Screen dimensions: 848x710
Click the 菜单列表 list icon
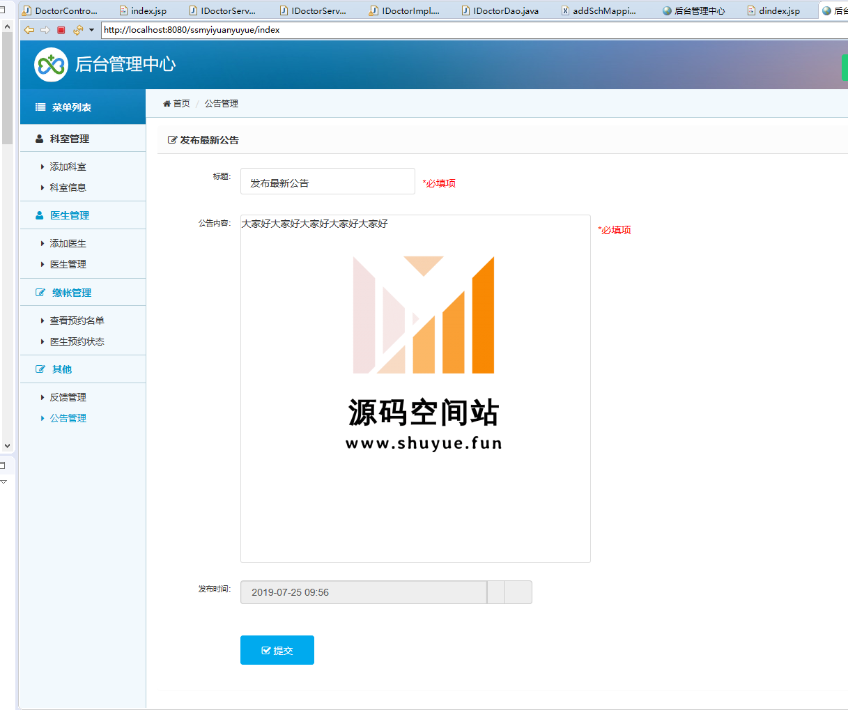[x=40, y=107]
